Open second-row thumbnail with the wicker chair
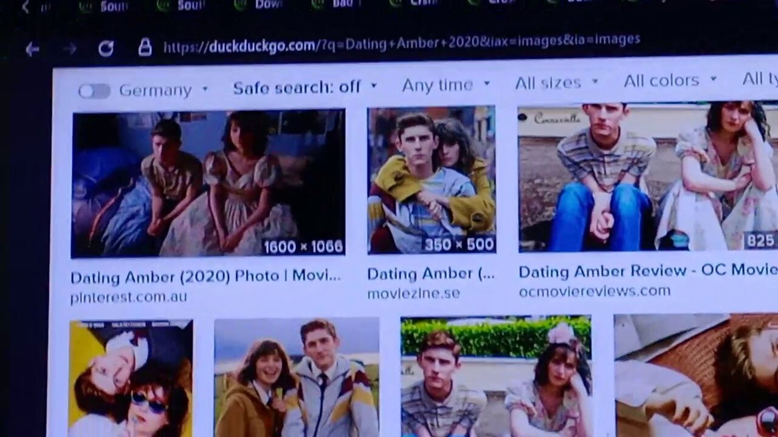 click(696, 374)
